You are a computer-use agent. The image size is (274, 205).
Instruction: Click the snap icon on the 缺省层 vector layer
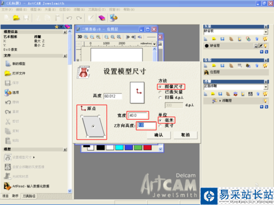pyautogui.click(x=261, y=46)
